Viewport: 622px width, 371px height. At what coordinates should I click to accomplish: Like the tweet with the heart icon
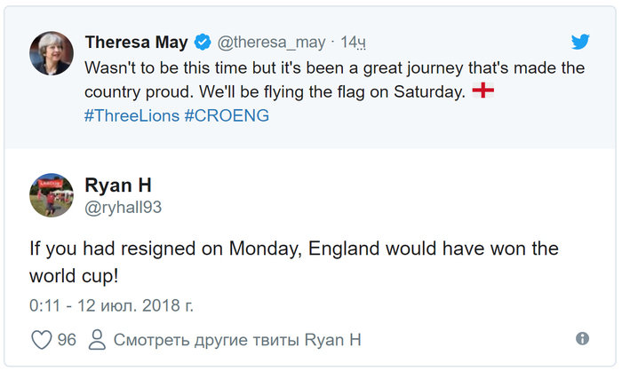click(x=41, y=340)
